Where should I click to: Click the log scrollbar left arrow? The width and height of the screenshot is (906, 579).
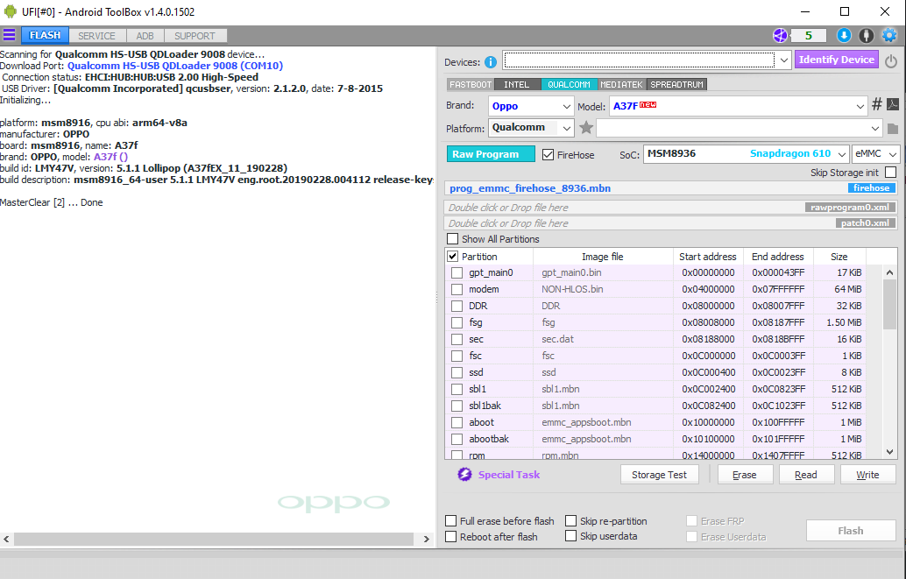pyautogui.click(x=6, y=539)
